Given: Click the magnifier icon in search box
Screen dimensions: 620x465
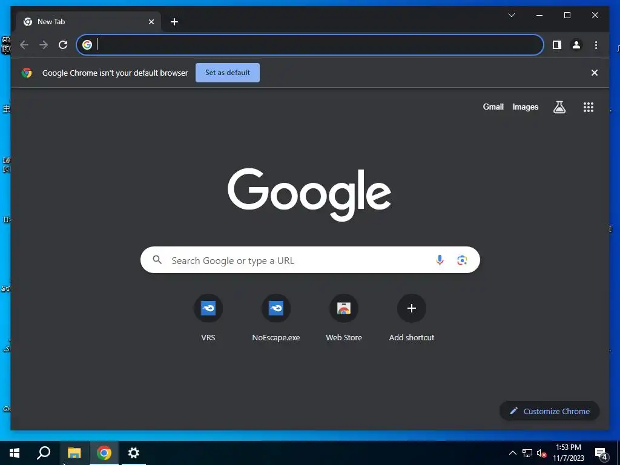Looking at the screenshot, I should [x=157, y=260].
